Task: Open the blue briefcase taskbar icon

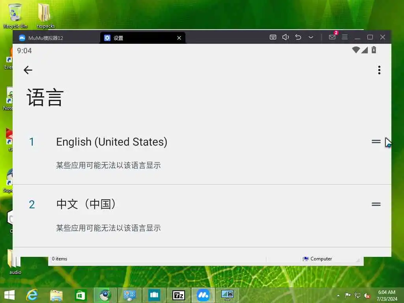Action: (x=154, y=295)
